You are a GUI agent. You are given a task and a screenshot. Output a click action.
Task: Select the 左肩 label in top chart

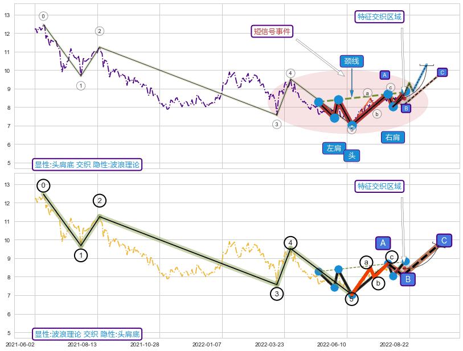334,148
